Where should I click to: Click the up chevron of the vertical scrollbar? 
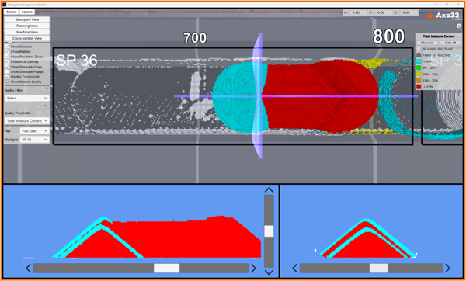[269, 190]
